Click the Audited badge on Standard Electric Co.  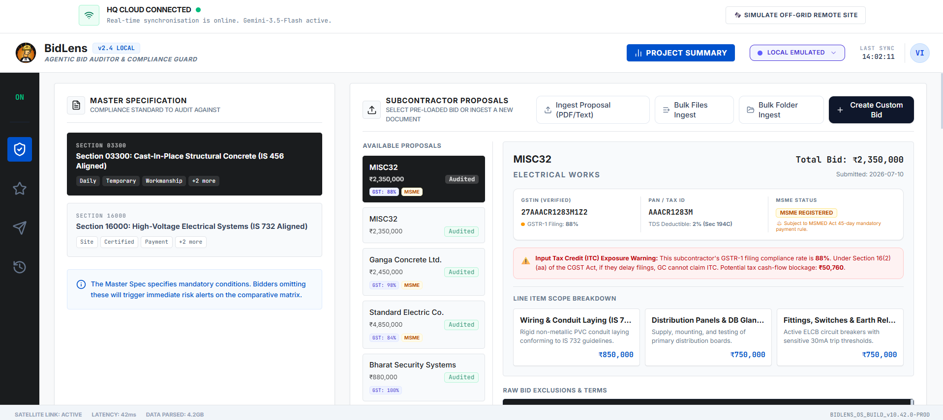pyautogui.click(x=461, y=325)
